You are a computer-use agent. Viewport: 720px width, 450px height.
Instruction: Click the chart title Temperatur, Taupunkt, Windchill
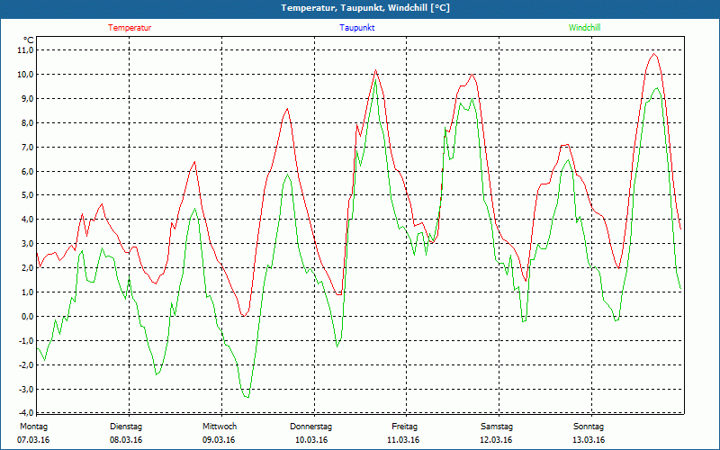click(365, 8)
